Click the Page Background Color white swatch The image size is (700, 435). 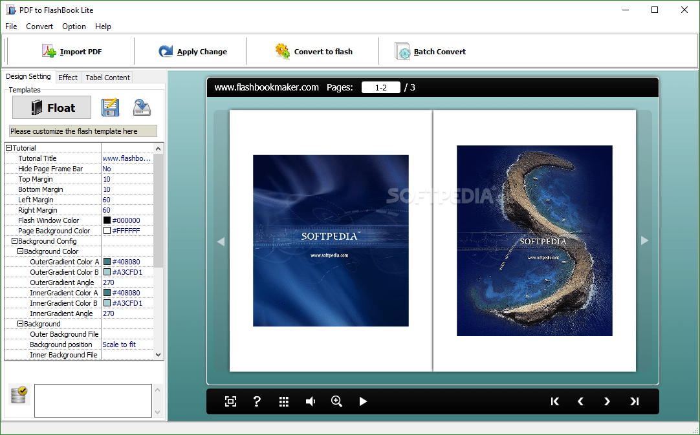pyautogui.click(x=107, y=231)
